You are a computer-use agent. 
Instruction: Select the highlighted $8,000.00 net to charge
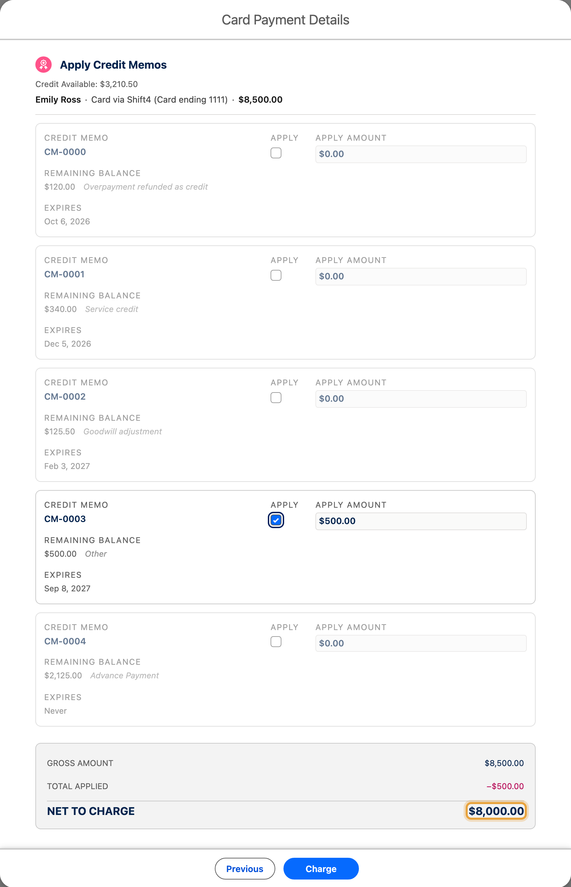click(x=496, y=811)
